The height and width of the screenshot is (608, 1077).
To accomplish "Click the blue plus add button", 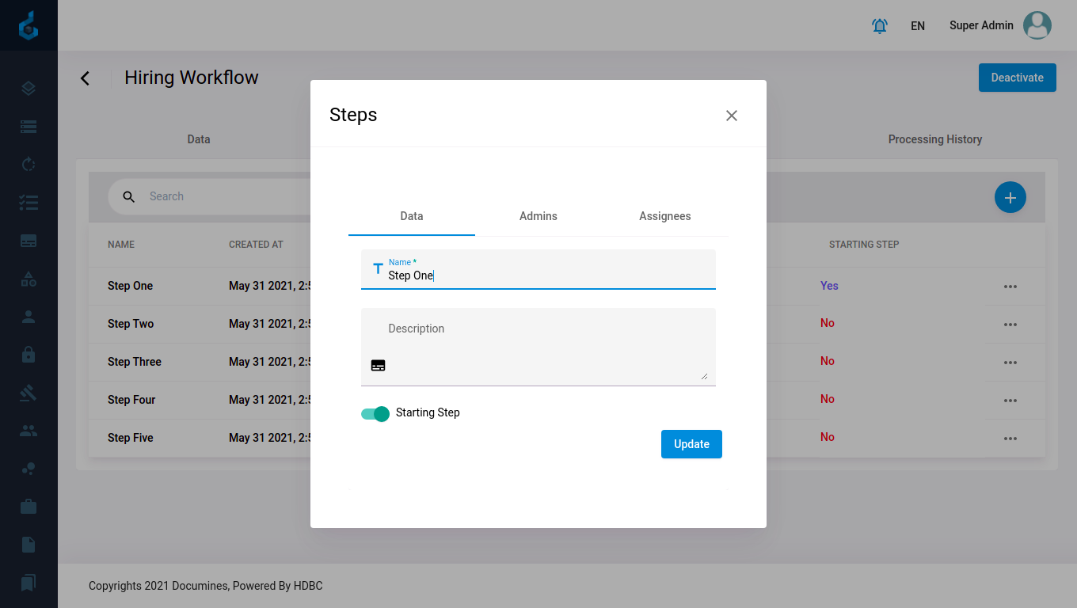I will click(x=1010, y=197).
